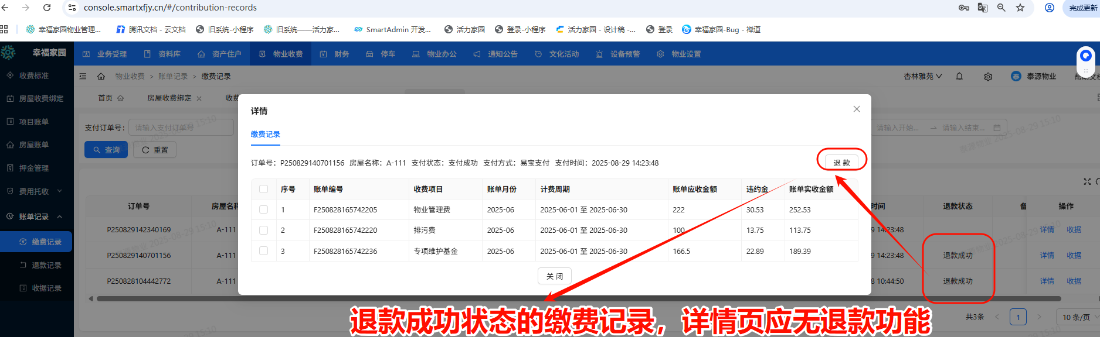Switch to the 房屋收费绑定 tab
1100x337 pixels.
(169, 98)
